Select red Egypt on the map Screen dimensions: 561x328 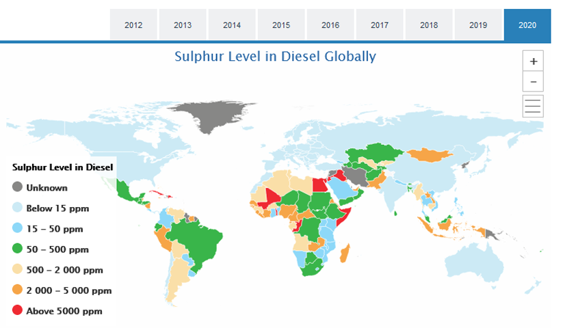[x=319, y=185]
